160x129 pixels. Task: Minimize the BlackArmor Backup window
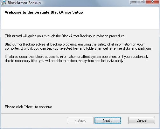click(134, 2)
